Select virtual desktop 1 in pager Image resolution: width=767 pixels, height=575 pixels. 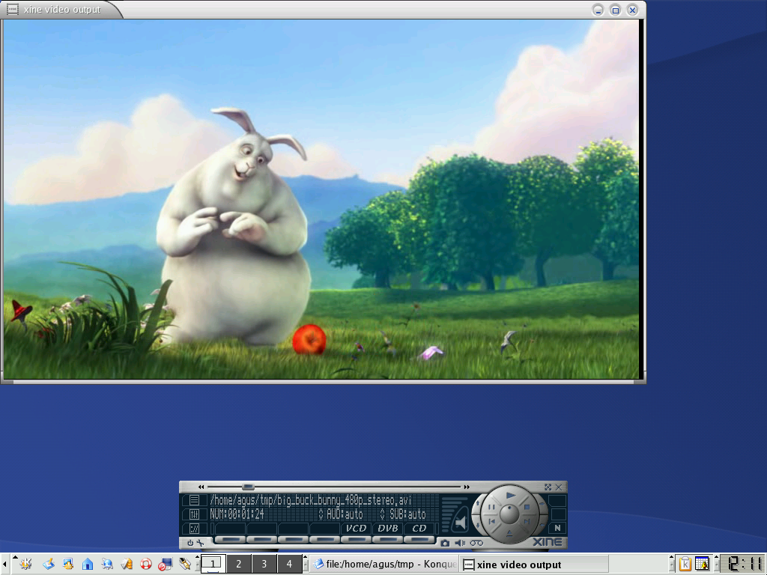(x=213, y=564)
